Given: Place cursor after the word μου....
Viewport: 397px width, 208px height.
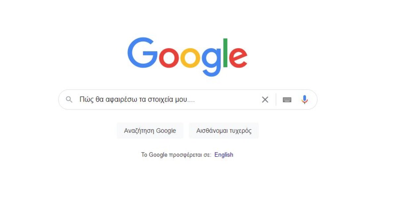Looking at the screenshot, I should tap(187, 99).
